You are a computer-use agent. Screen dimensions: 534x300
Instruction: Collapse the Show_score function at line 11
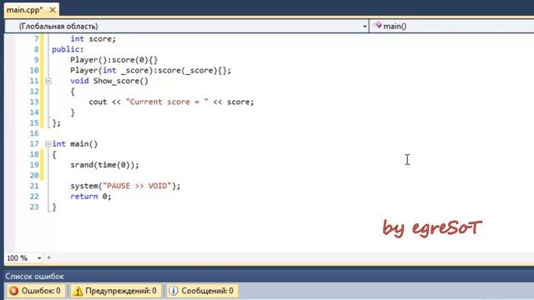tap(48, 81)
